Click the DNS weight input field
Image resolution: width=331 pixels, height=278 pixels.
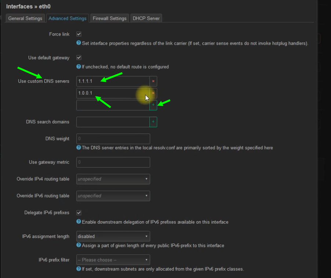(x=113, y=139)
